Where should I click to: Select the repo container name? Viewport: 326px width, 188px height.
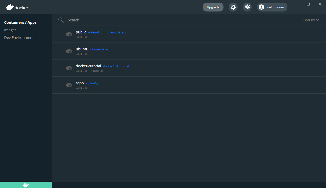coord(80,83)
